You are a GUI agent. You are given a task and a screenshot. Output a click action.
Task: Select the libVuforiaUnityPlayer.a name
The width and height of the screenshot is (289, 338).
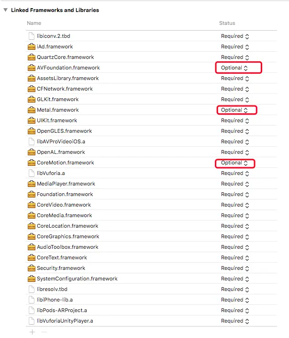pos(65,321)
